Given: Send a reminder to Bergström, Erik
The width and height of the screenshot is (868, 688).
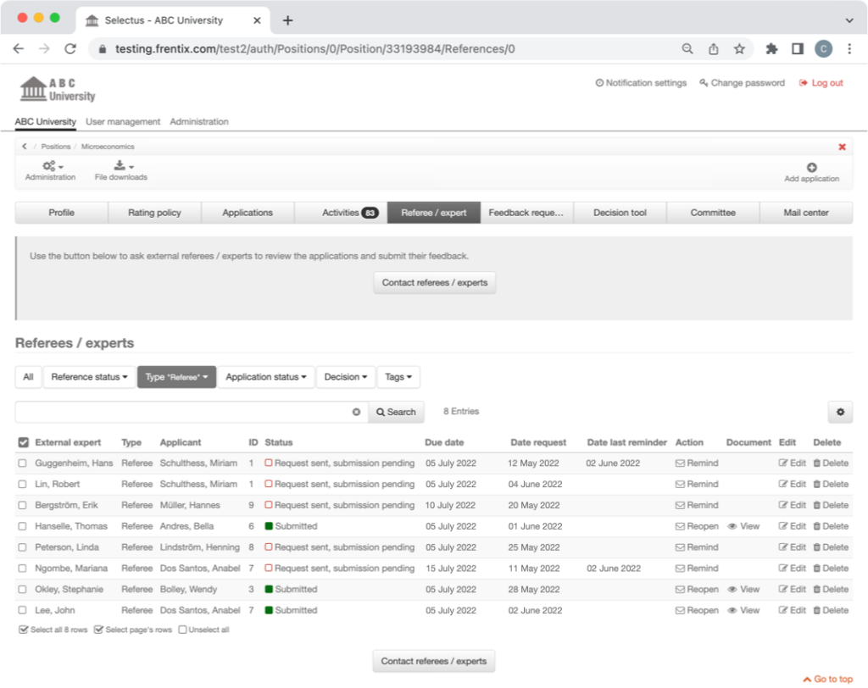Looking at the screenshot, I should click(696, 505).
